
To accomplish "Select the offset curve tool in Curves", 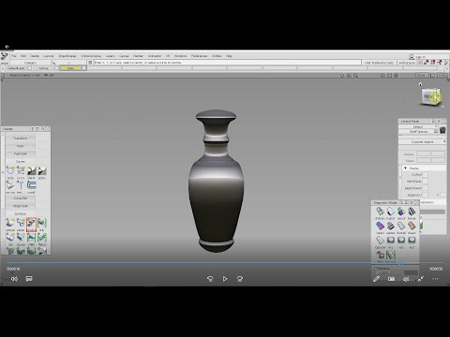I will tap(31, 185).
